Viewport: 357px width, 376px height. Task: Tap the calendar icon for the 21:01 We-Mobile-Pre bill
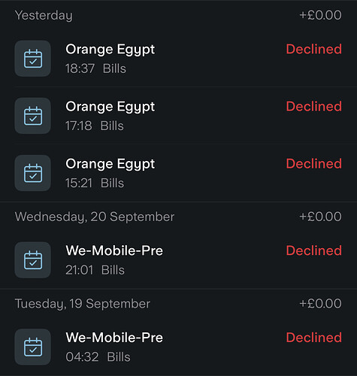click(33, 260)
